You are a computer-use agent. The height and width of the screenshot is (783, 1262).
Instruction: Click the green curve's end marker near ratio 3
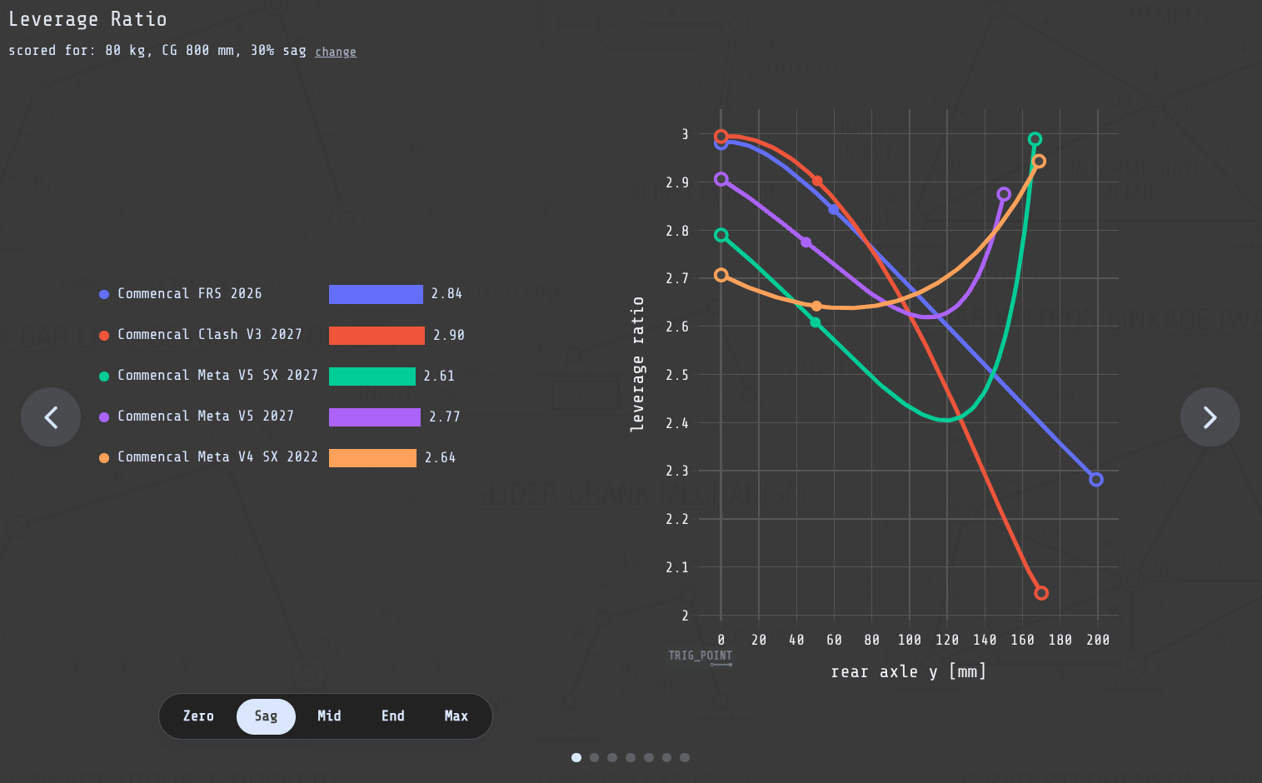tap(1035, 139)
